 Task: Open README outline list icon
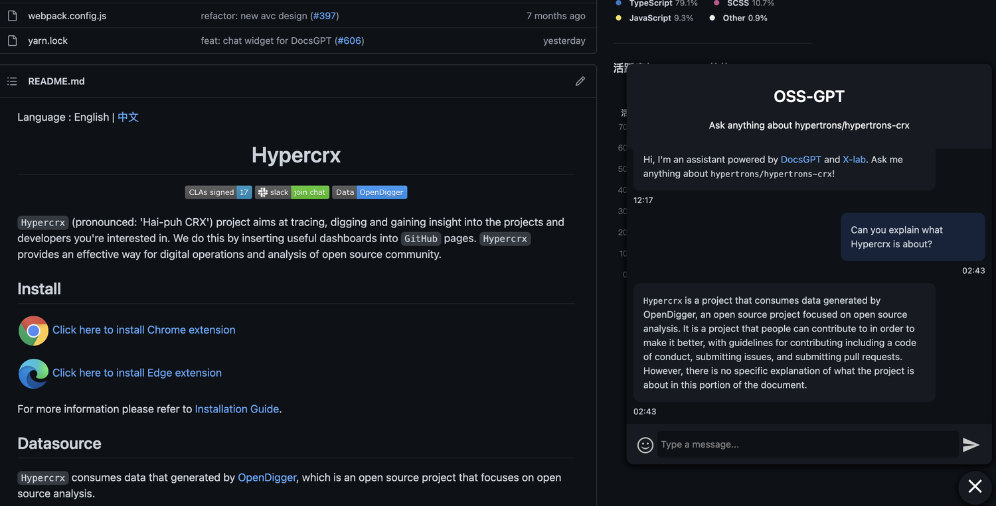pos(12,81)
